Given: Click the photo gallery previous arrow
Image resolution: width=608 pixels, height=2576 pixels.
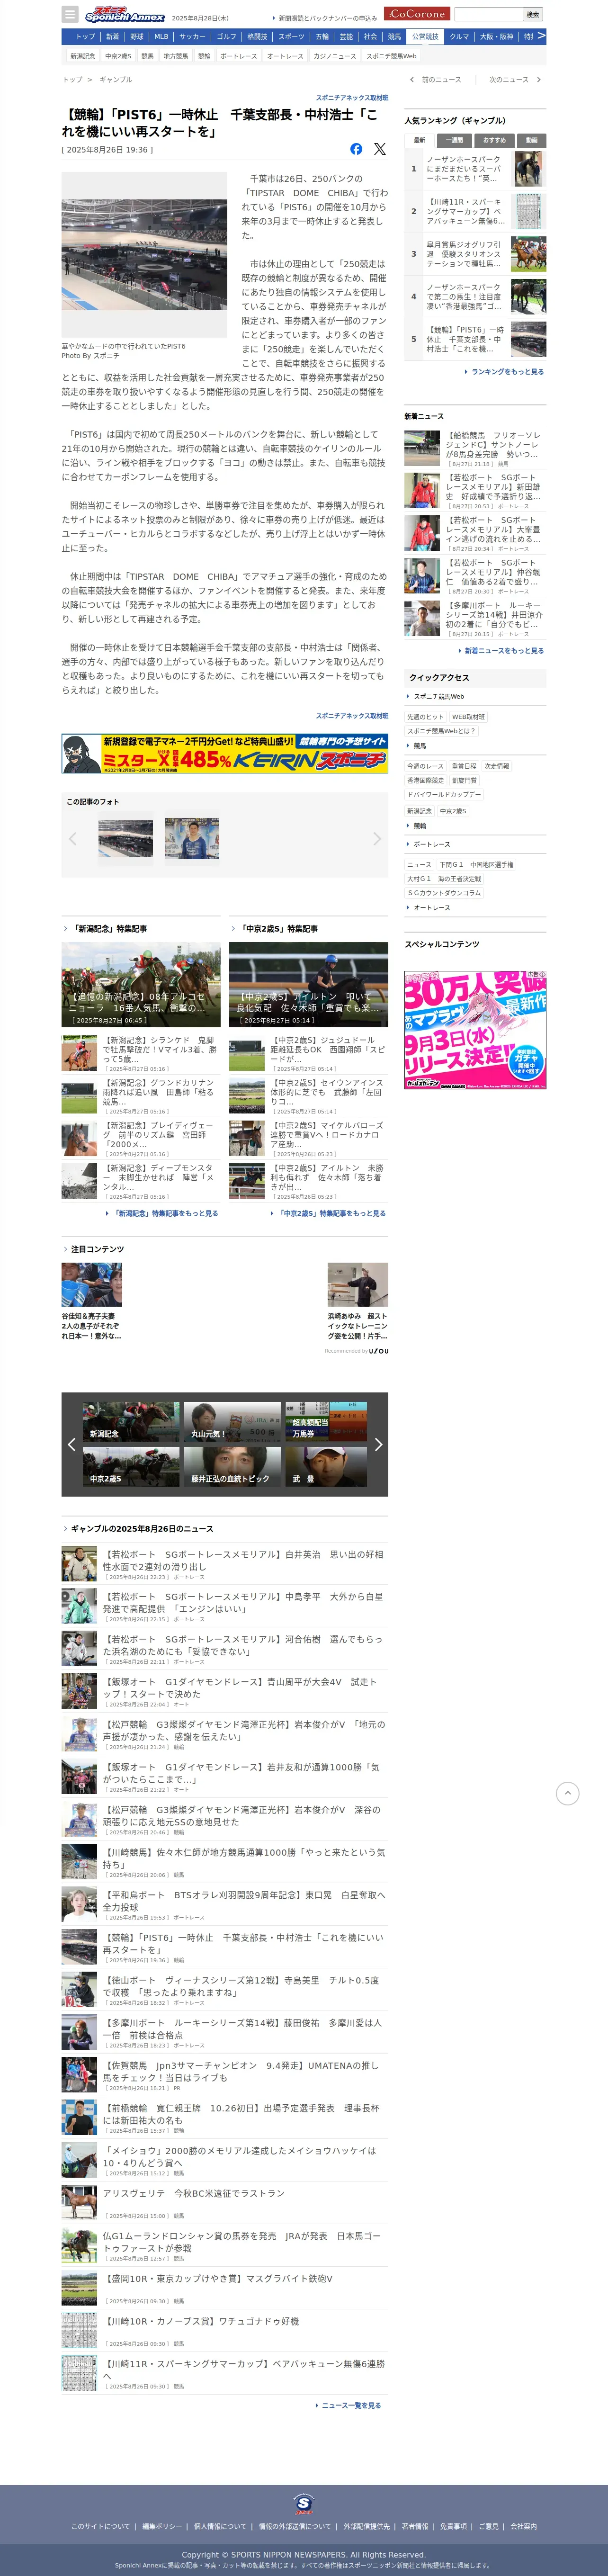Looking at the screenshot, I should tap(72, 838).
